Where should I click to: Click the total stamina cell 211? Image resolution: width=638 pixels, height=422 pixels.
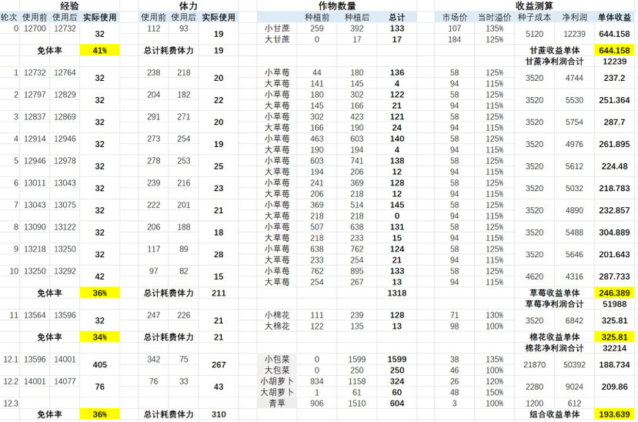[219, 293]
